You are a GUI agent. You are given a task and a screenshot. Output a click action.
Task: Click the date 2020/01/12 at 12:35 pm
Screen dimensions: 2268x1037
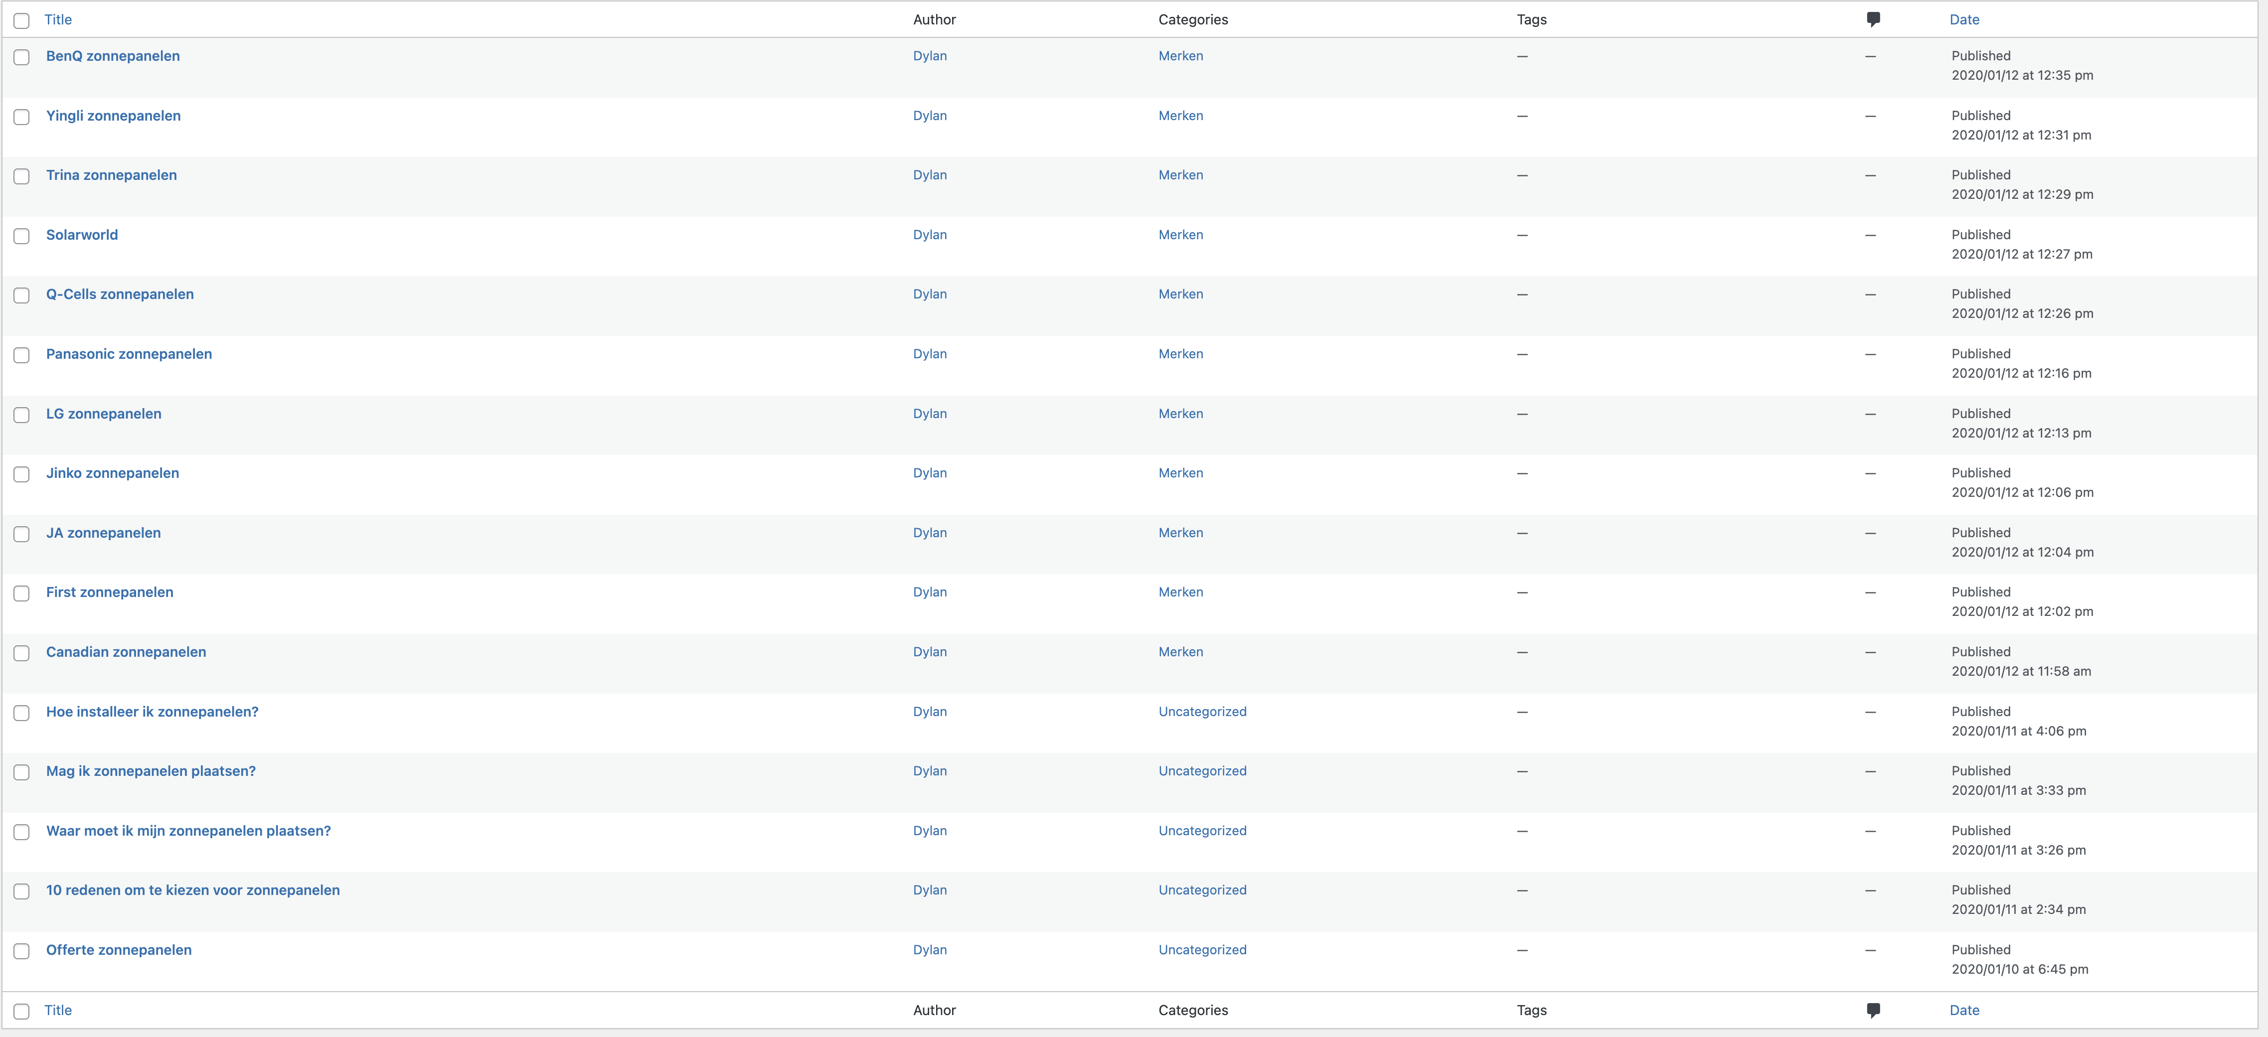2022,76
